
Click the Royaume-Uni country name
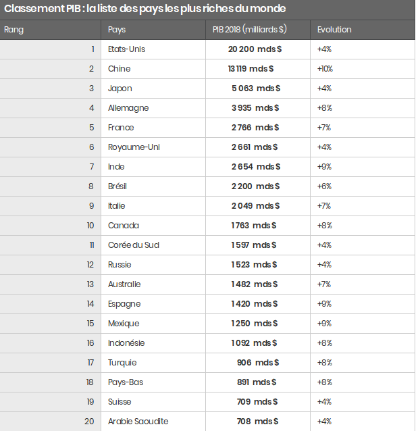134,147
